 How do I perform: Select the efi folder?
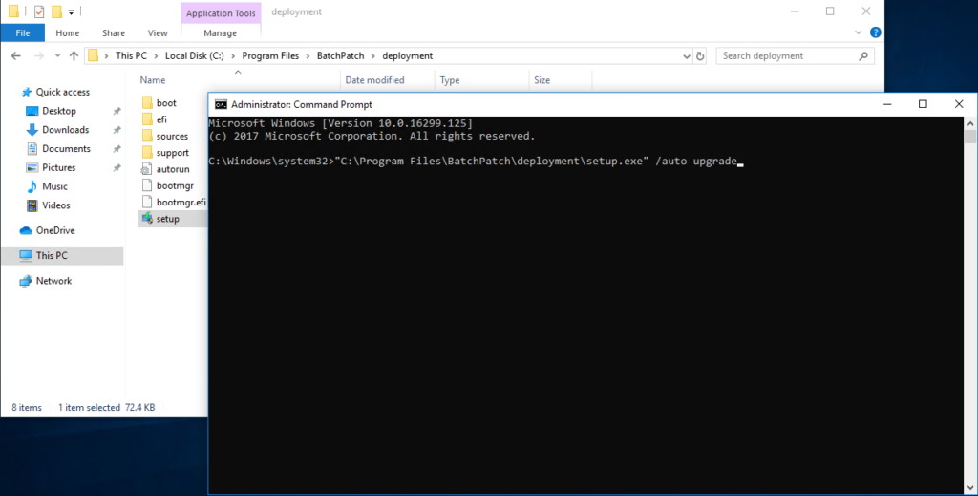(161, 119)
